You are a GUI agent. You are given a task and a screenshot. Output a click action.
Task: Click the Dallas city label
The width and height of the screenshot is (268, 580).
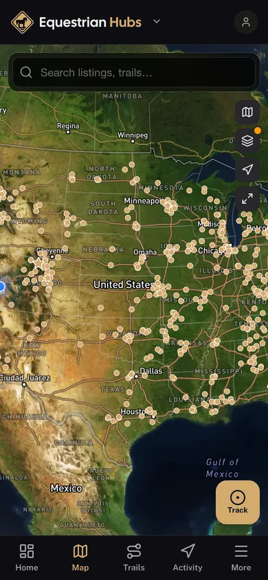click(150, 370)
